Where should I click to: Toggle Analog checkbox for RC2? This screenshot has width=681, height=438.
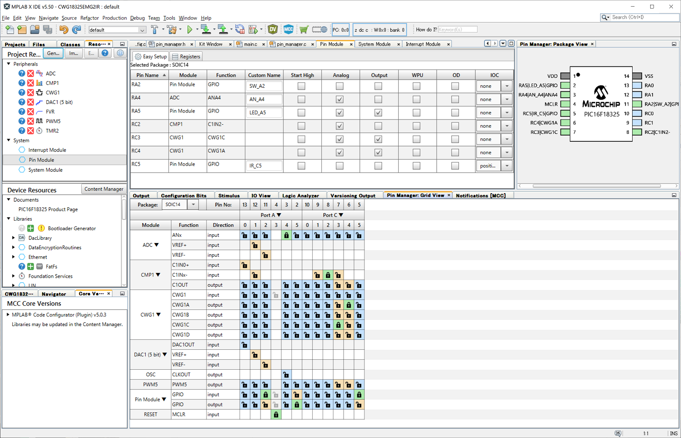click(x=339, y=126)
